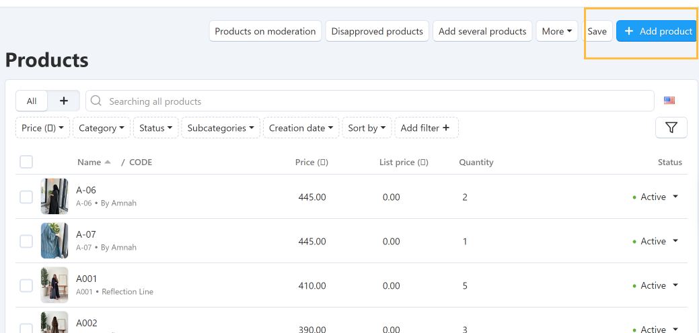
Task: Open the Sort by dropdown
Action: 367,128
